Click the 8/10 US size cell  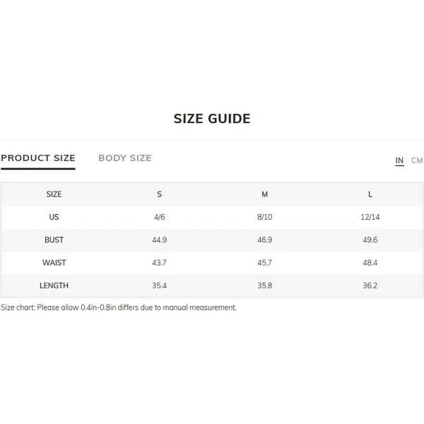pos(264,217)
